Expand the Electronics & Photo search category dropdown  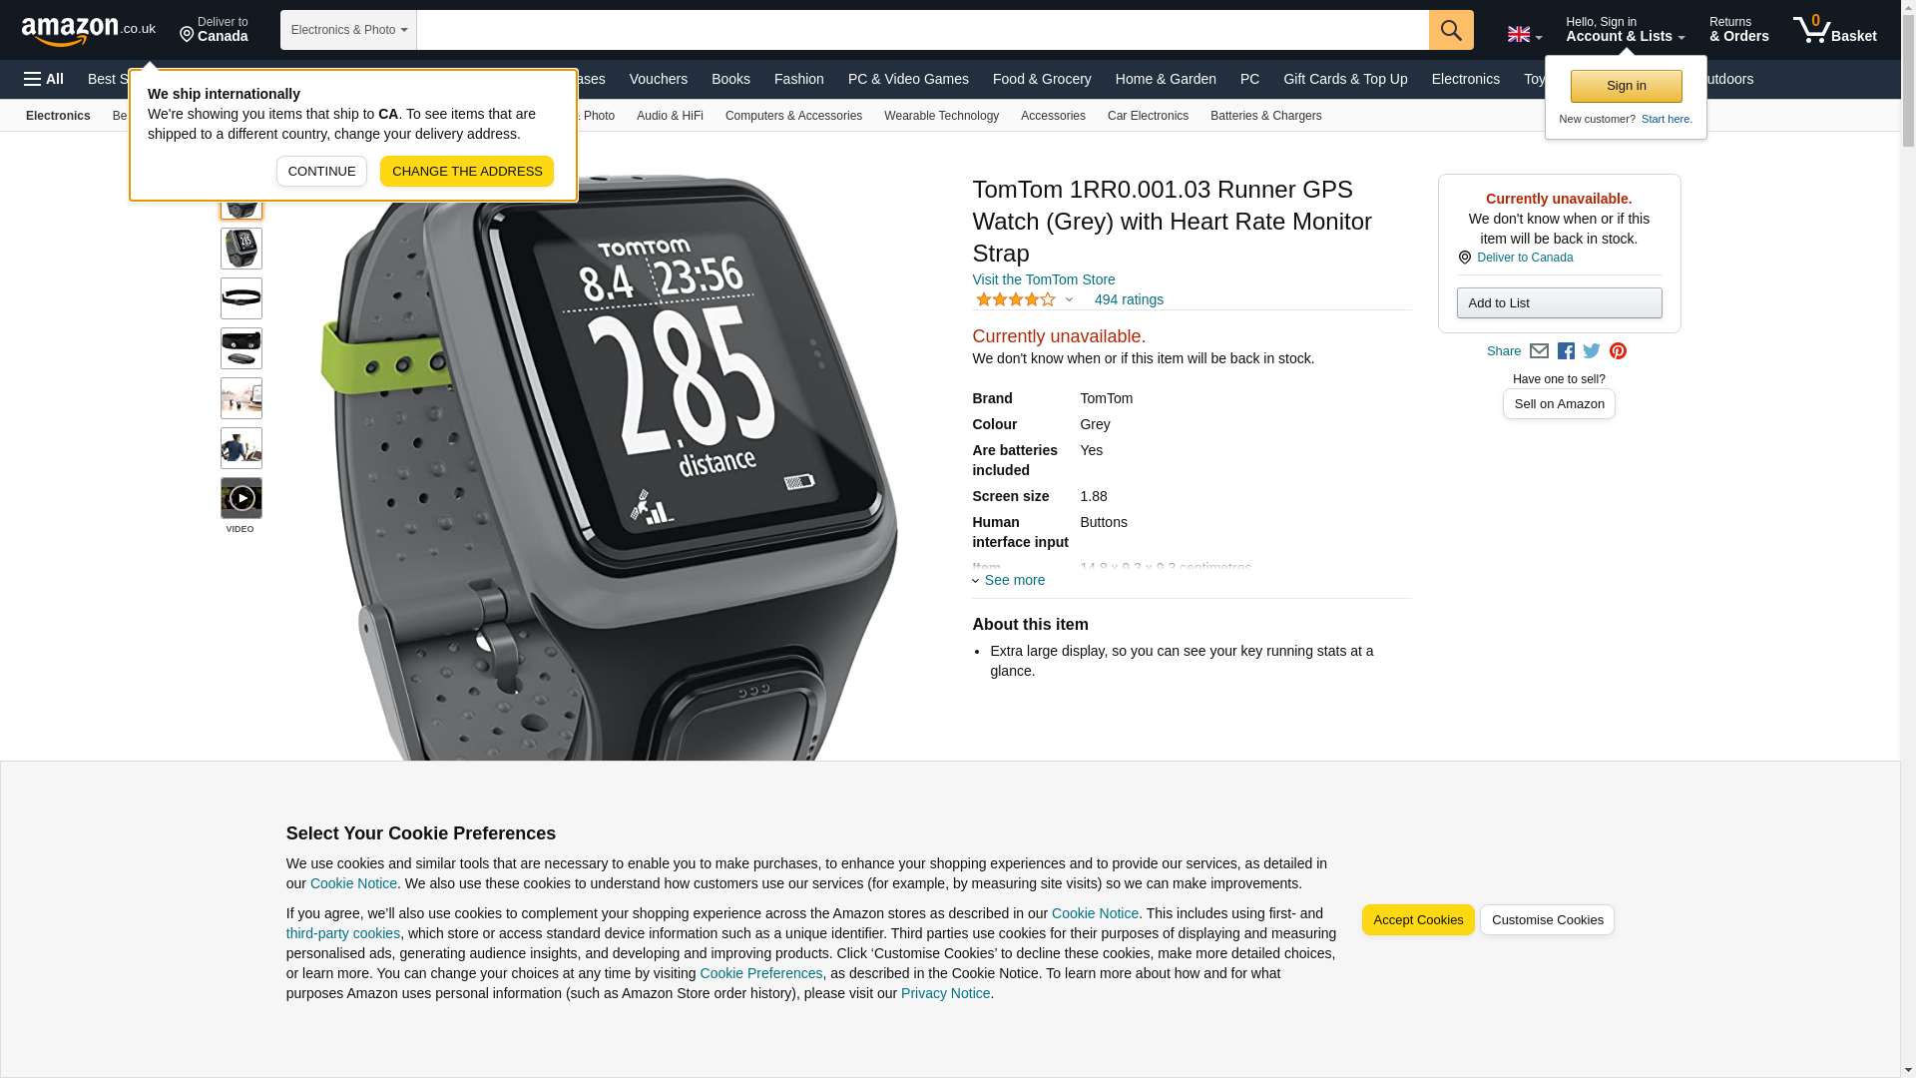pyautogui.click(x=348, y=30)
